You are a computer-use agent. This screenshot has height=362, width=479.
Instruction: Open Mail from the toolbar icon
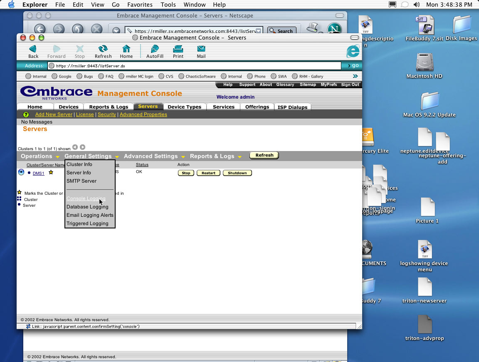201,49
